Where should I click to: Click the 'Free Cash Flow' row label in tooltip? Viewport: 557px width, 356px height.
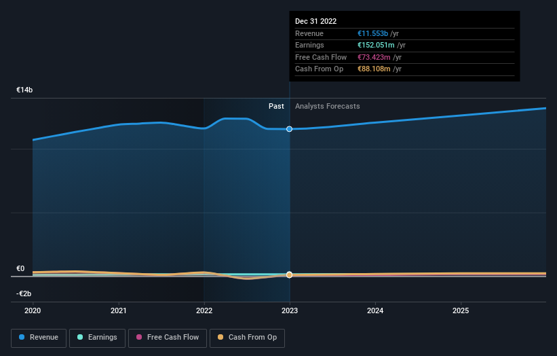tap(321, 57)
